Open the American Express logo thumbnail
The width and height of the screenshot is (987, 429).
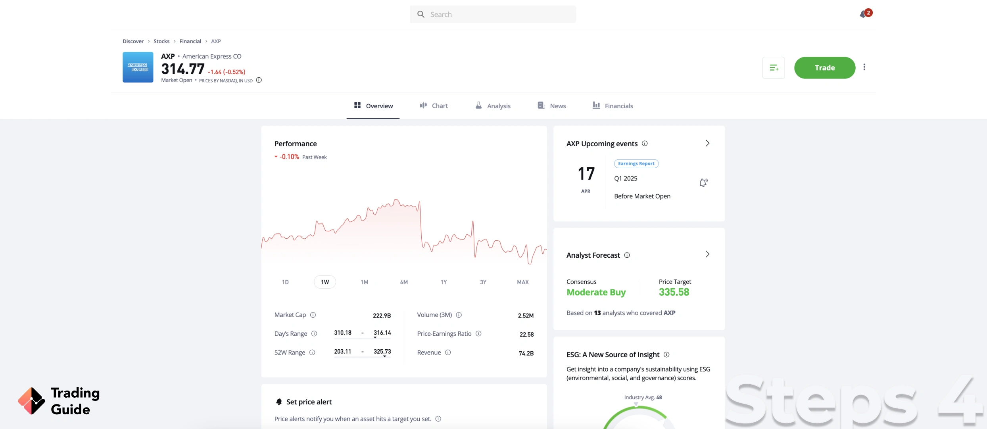138,67
